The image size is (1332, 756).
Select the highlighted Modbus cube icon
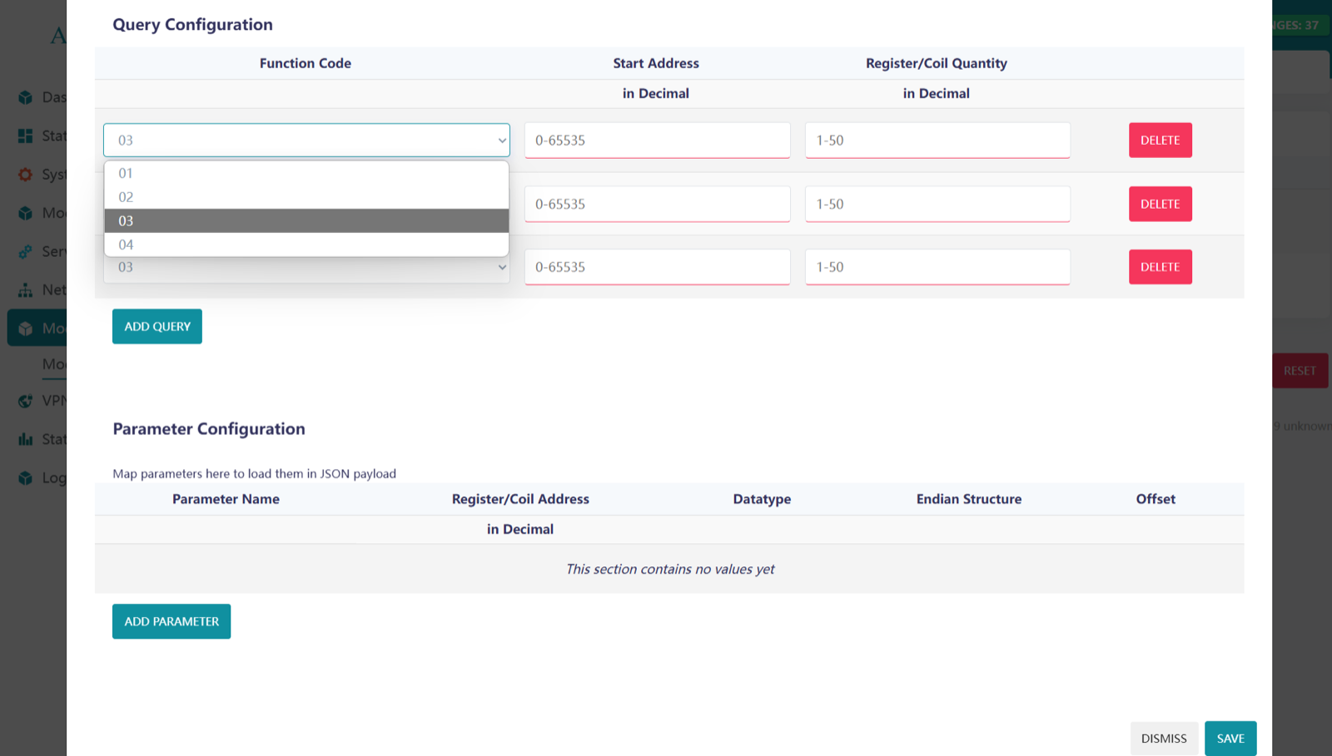click(25, 328)
